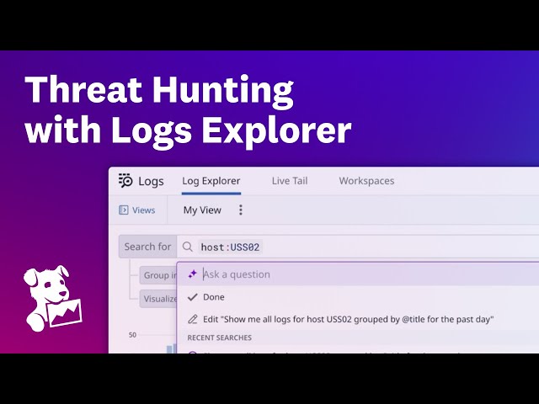Image resolution: width=539 pixels, height=404 pixels.
Task: Click the Group into button
Action: 158,275
